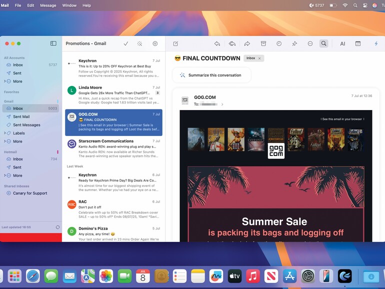Open Sent under All Accounts
The height and width of the screenshot is (289, 385).
point(30,73)
